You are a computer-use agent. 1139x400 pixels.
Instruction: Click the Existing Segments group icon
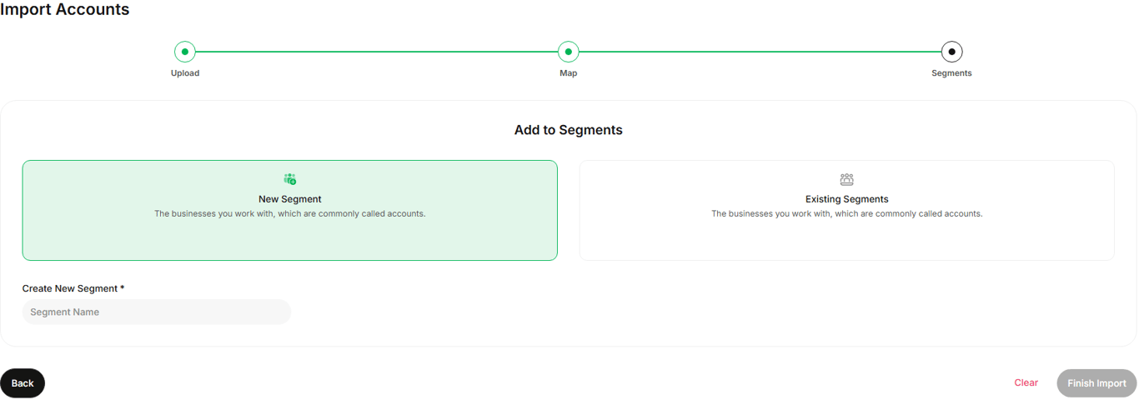click(846, 179)
